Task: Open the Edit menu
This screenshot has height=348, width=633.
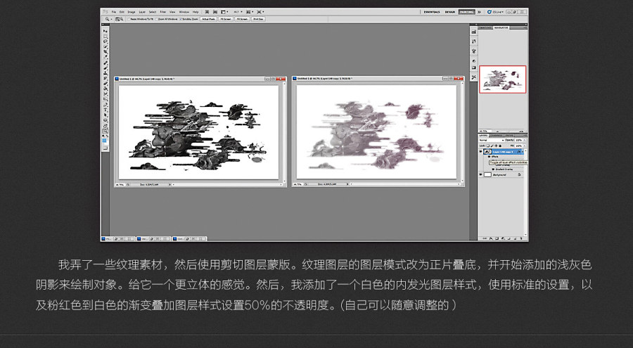Action: [122, 12]
